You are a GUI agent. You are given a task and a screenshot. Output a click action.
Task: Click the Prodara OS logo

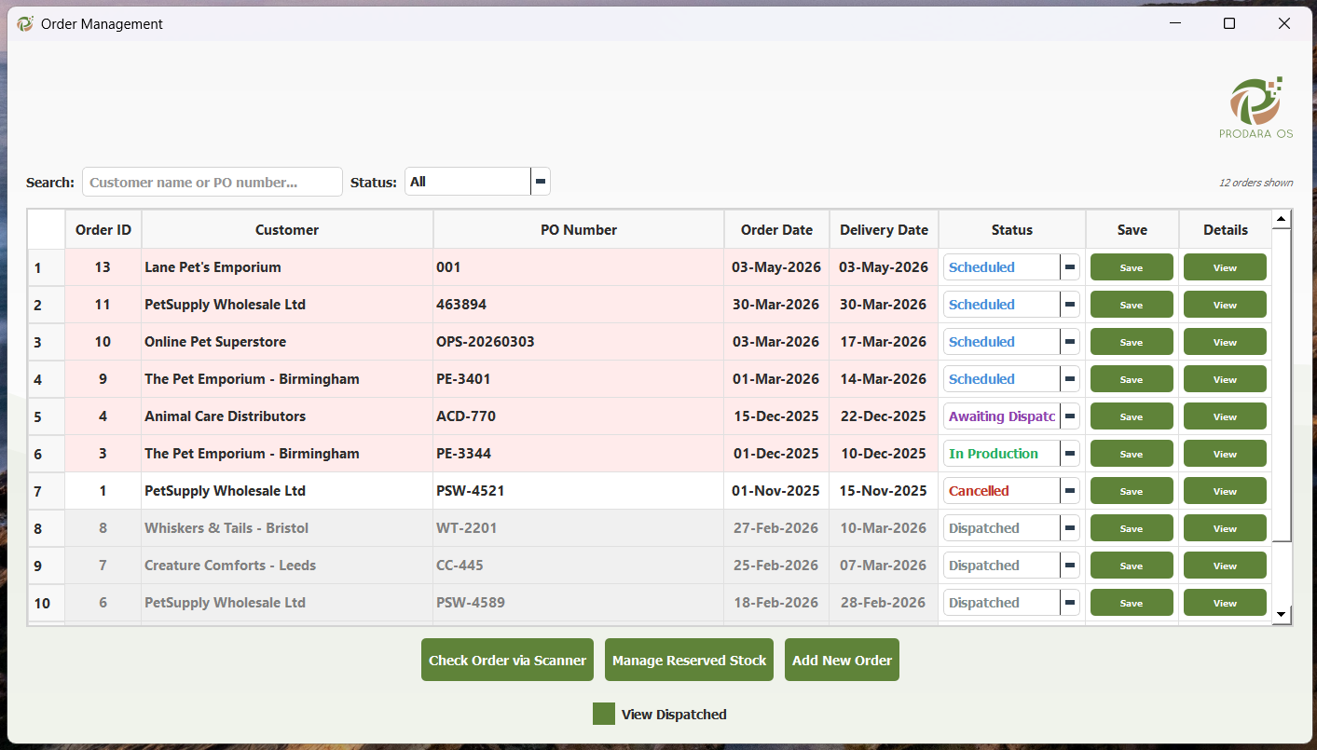1256,108
